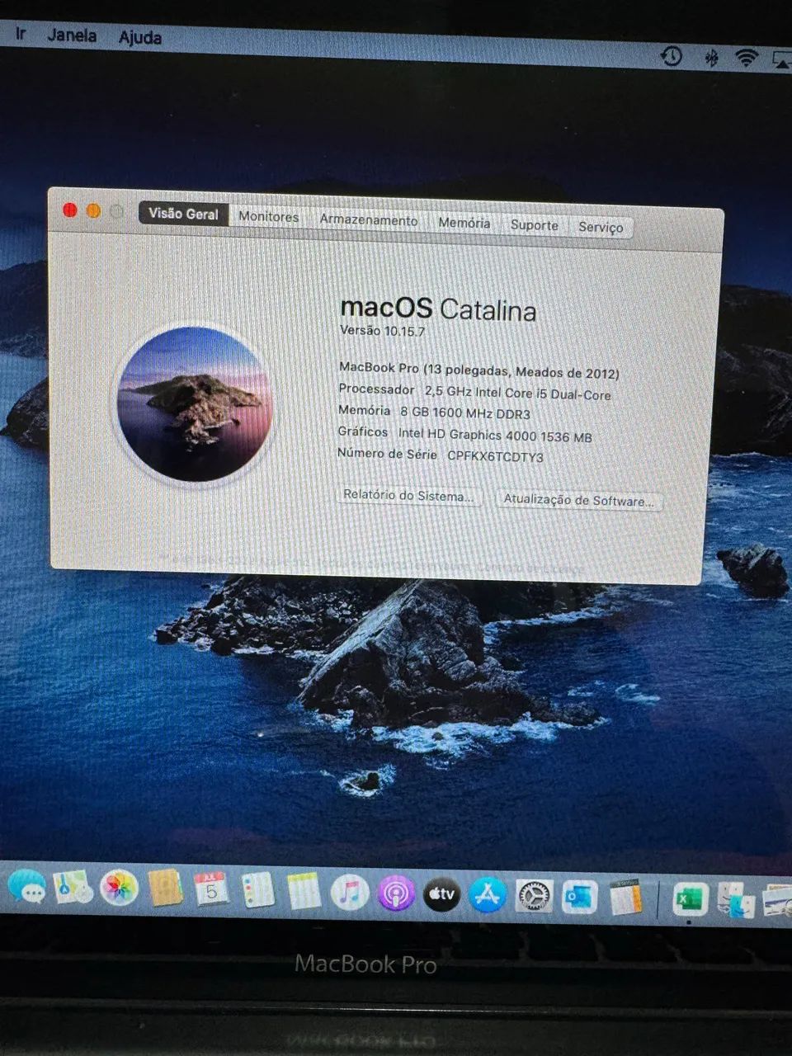This screenshot has height=1056, width=792.
Task: Minimize the About This Mac window
Action: (93, 211)
